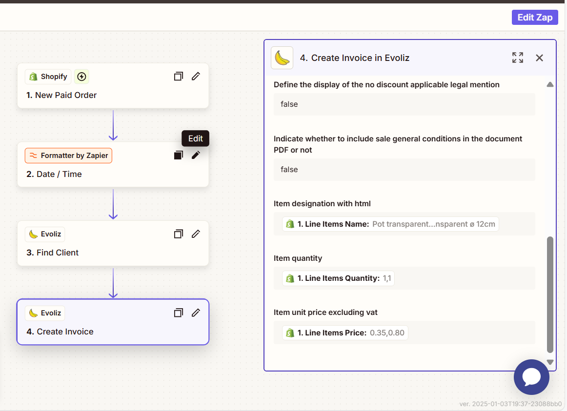The width and height of the screenshot is (567, 411).
Task: Click the '4. Create Invoice in Evoliz' title
Action: (354, 58)
